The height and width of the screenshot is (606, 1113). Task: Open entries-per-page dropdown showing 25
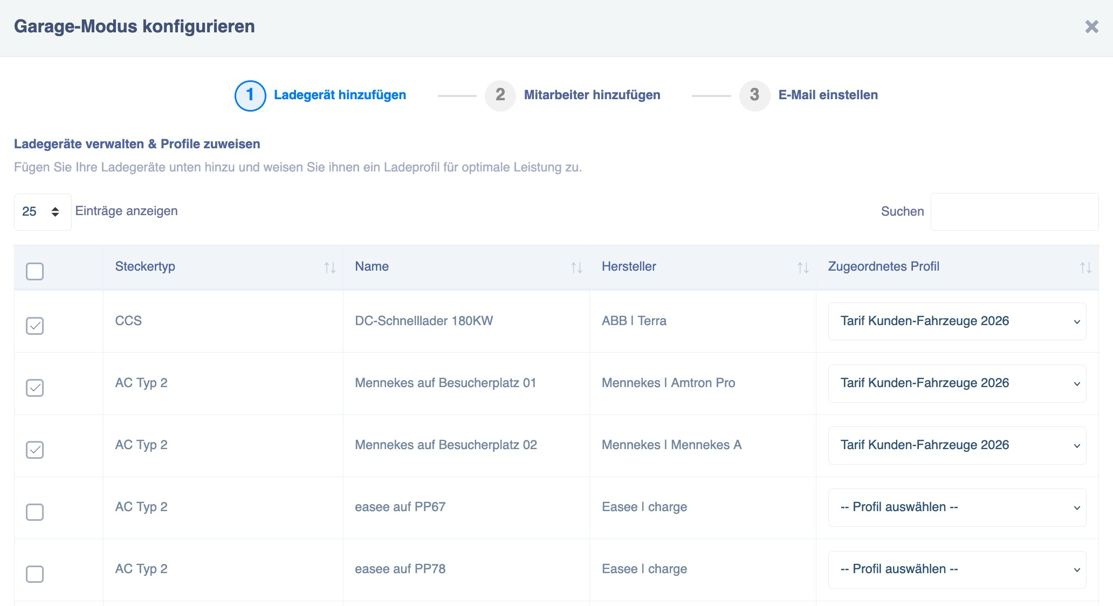pyautogui.click(x=42, y=212)
